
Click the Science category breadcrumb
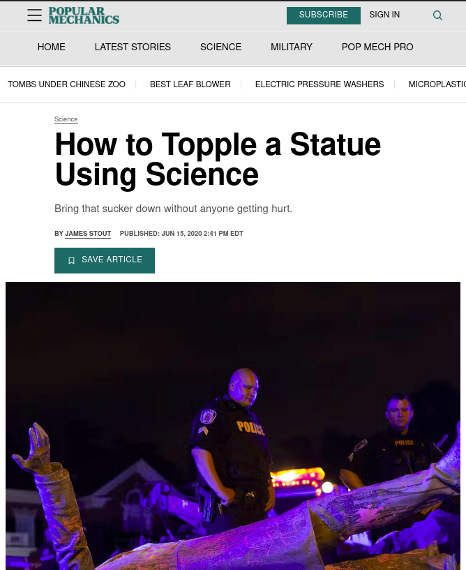pyautogui.click(x=66, y=119)
